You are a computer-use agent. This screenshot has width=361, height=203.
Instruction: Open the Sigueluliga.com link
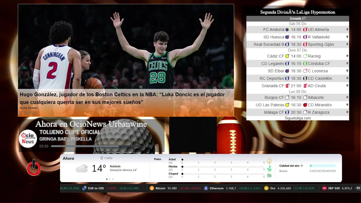(298, 118)
